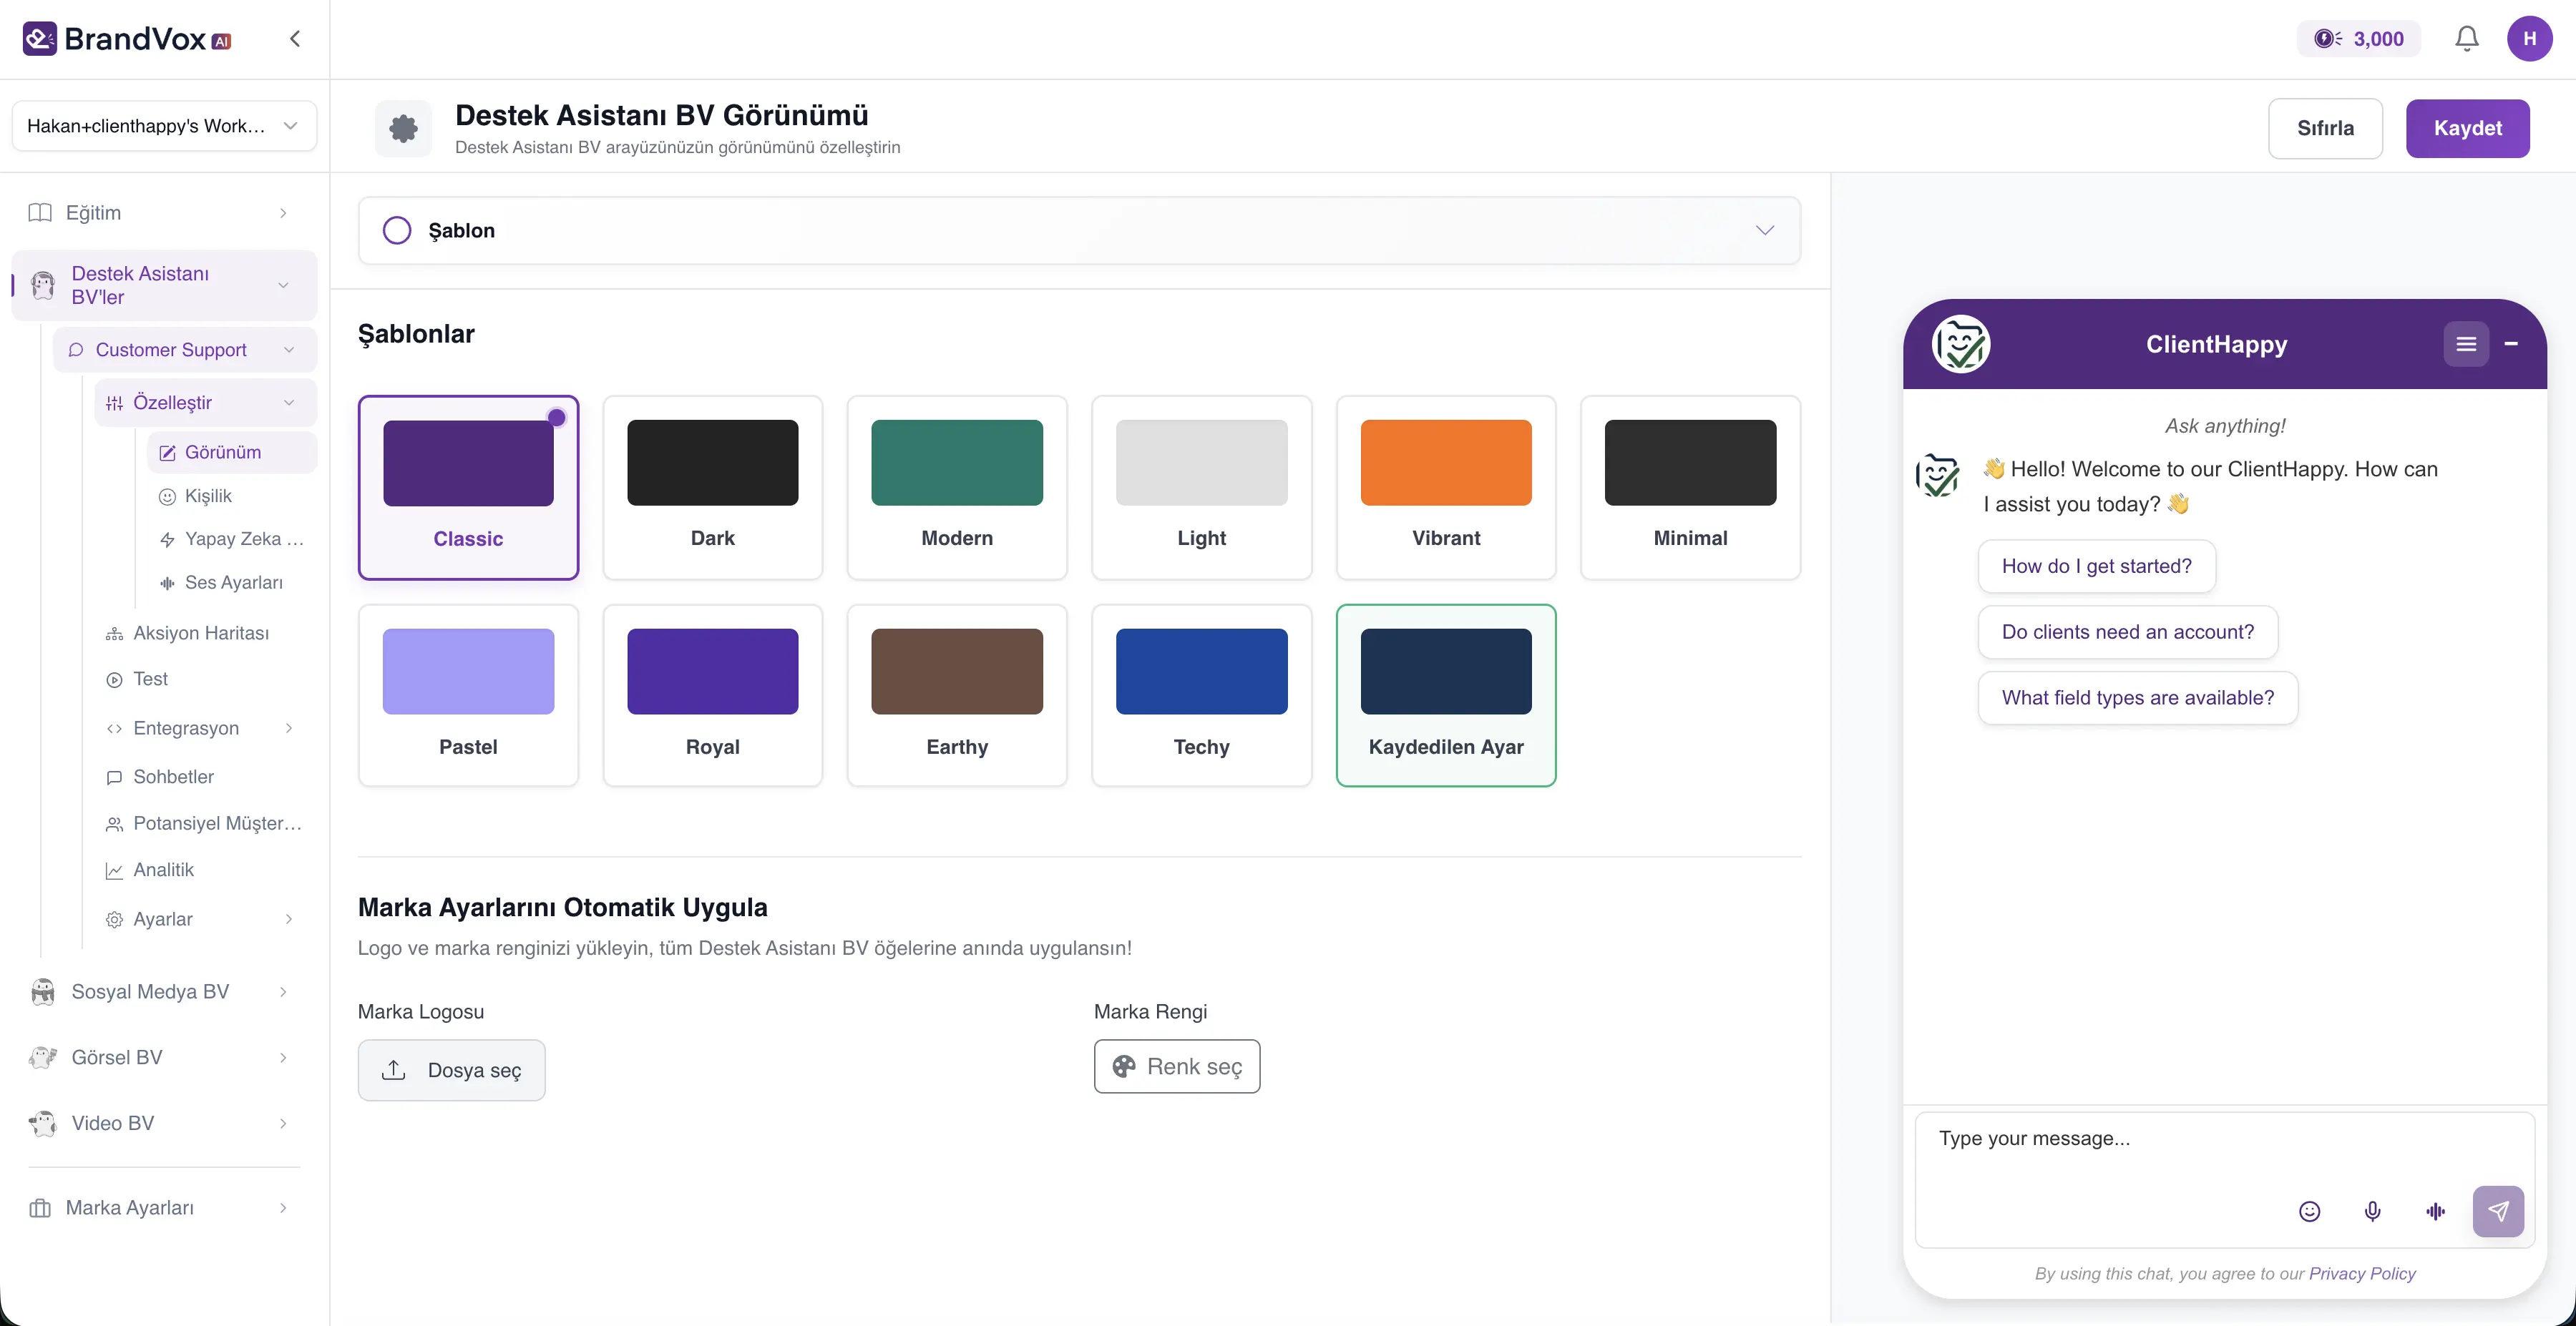Pick the Vibrant template
Image resolution: width=2576 pixels, height=1326 pixels.
coord(1446,488)
